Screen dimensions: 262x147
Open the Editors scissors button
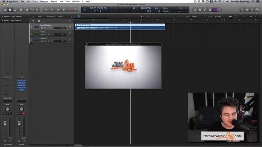[x=37, y=10]
